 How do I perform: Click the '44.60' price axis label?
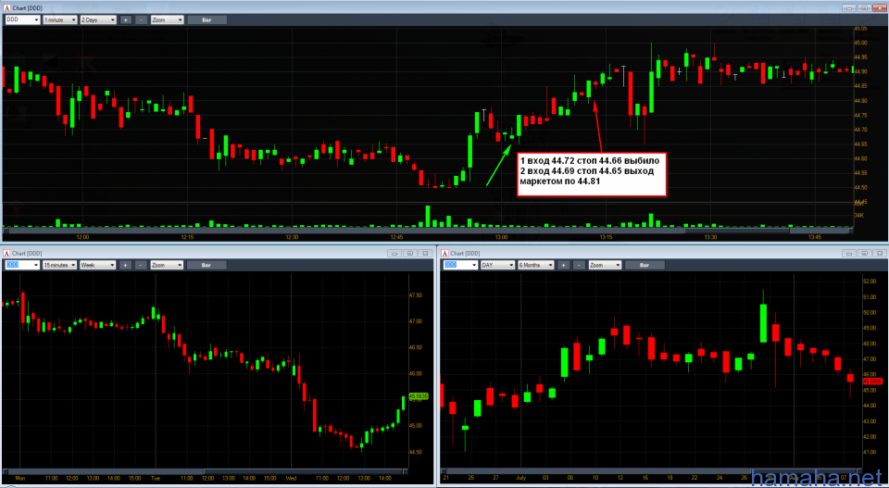[860, 158]
